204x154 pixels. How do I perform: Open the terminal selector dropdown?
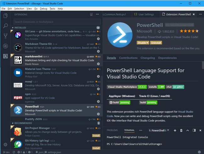coord(159,130)
